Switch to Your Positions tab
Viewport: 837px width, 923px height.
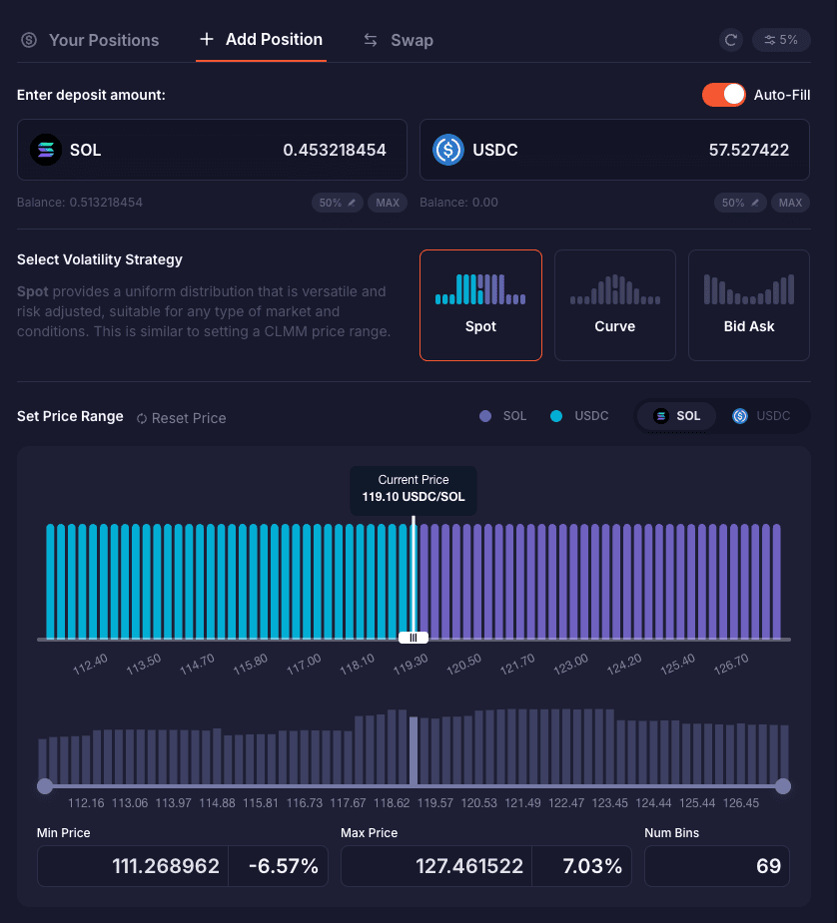pyautogui.click(x=90, y=40)
